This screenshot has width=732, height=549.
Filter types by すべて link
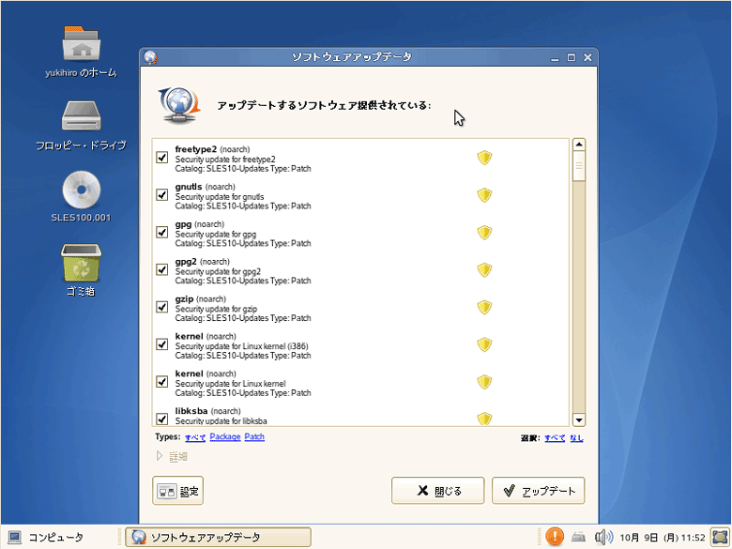pyautogui.click(x=195, y=437)
